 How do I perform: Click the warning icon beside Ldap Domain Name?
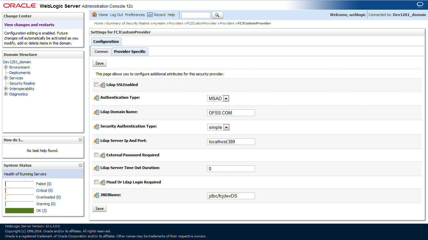pyautogui.click(x=96, y=112)
